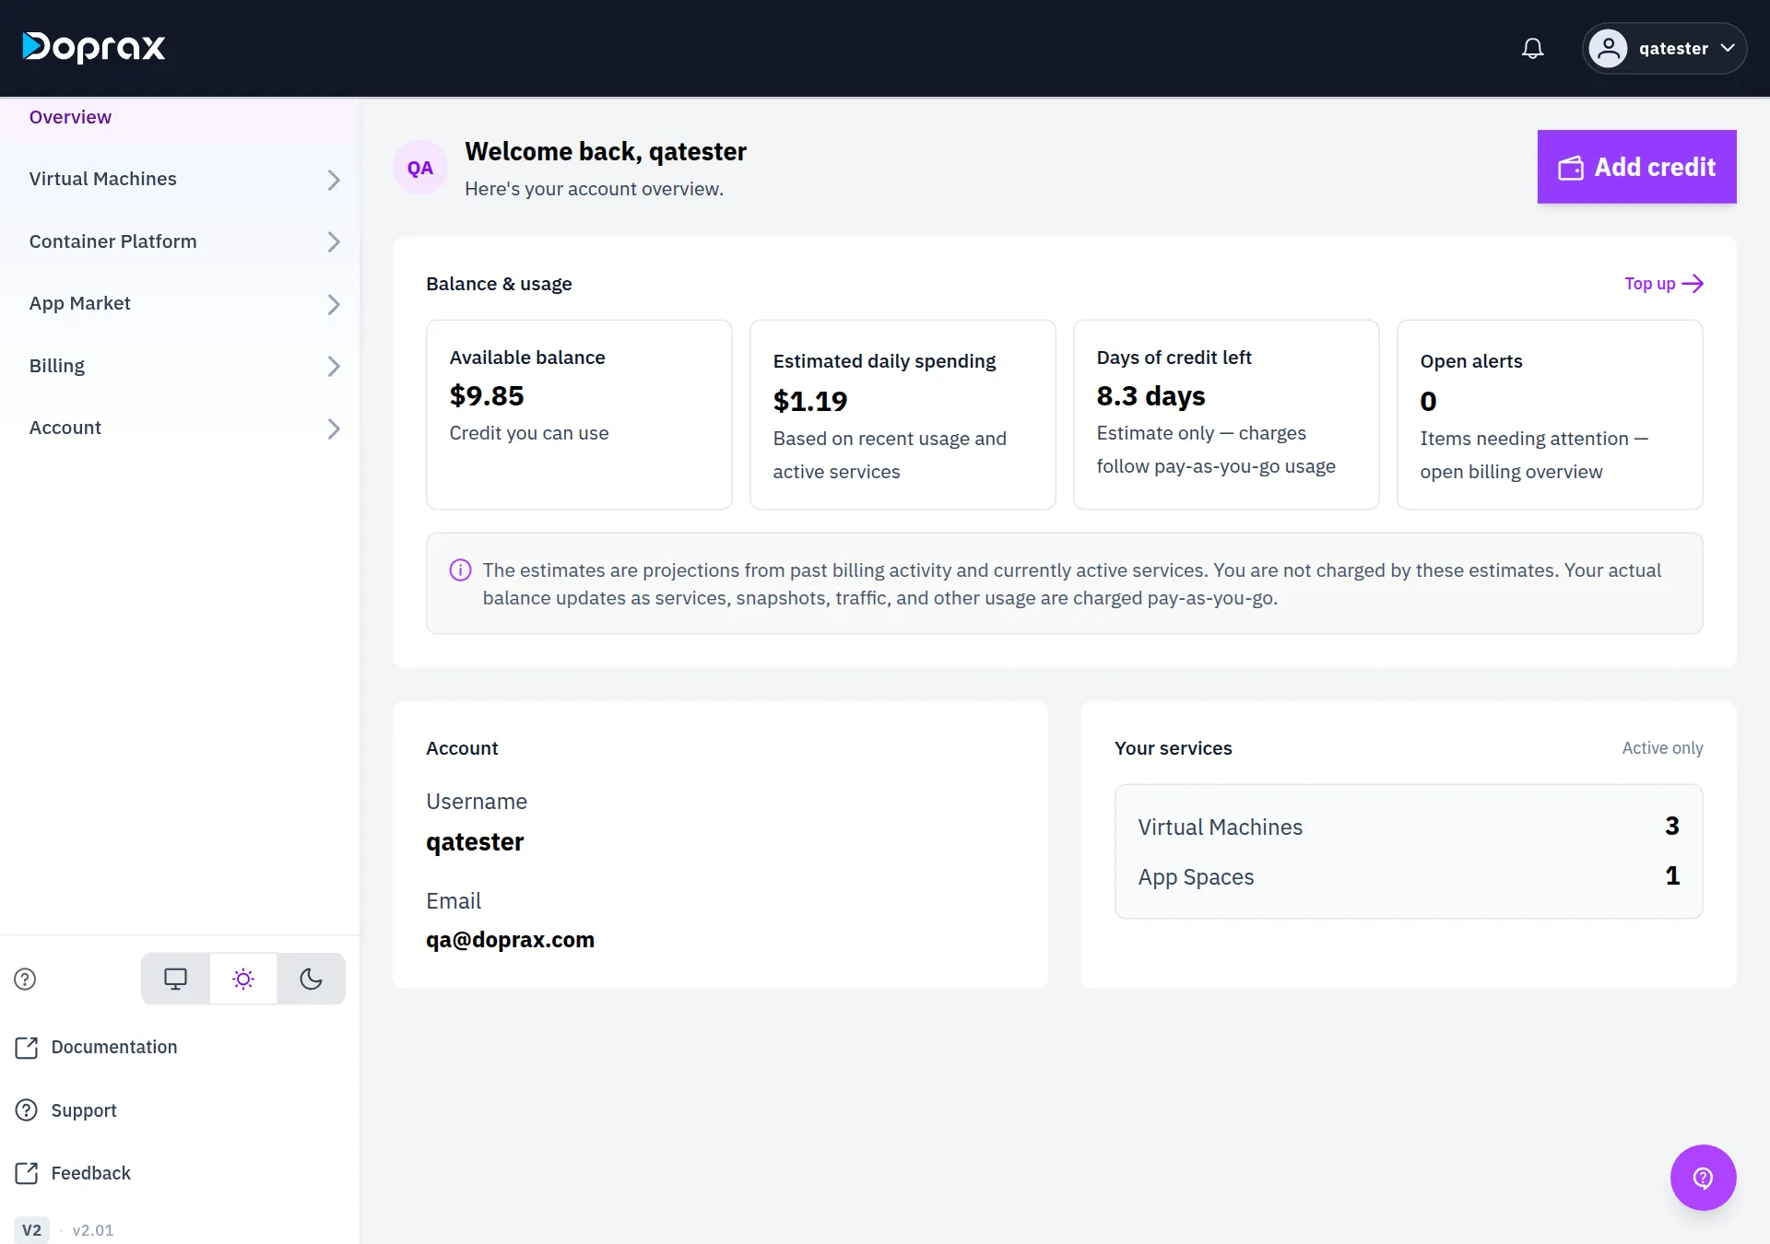1770x1244 pixels.
Task: Click the Doprax logo
Action: (x=94, y=47)
